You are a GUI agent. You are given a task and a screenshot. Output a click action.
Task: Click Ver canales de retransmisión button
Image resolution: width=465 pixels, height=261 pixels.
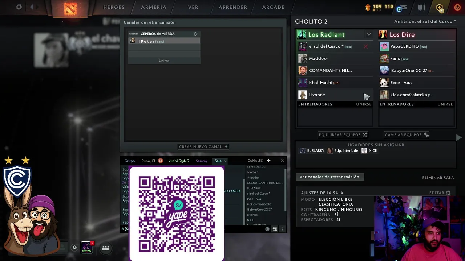[329, 177]
